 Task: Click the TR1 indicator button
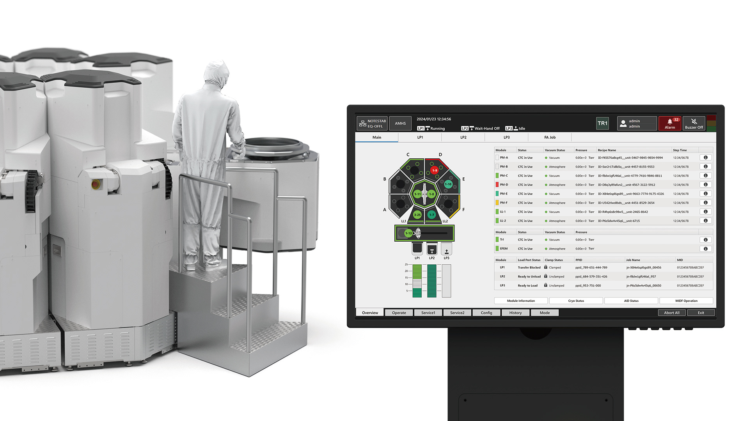(x=602, y=123)
